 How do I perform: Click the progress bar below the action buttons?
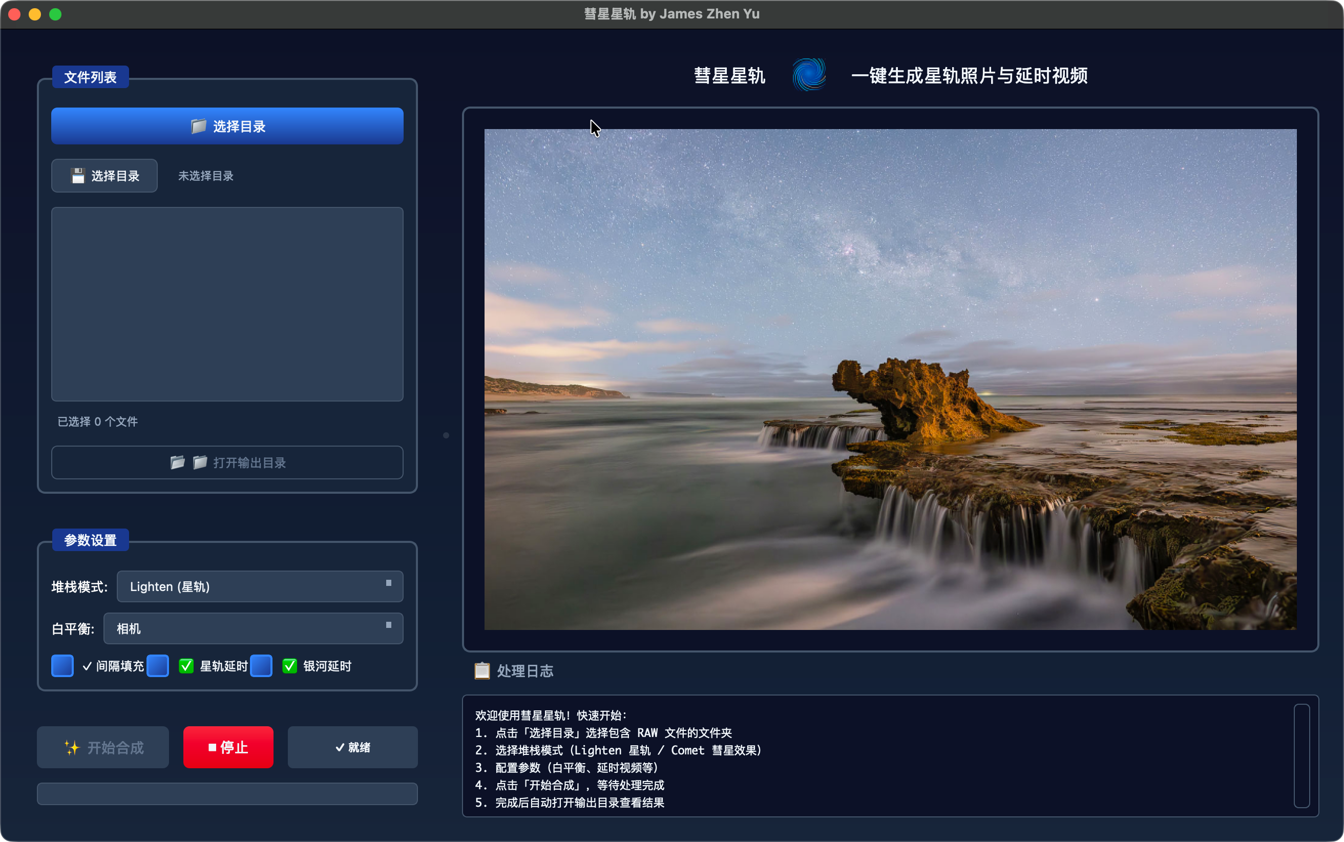coord(227,793)
